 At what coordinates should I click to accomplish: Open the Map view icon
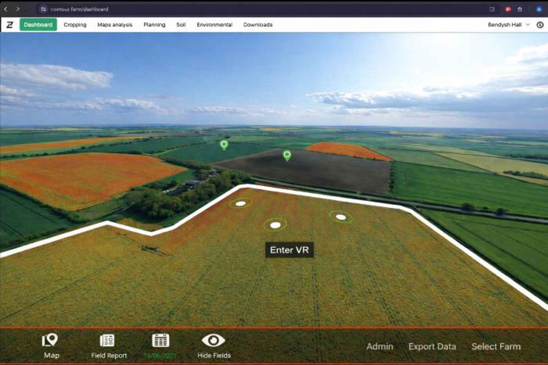coord(50,341)
